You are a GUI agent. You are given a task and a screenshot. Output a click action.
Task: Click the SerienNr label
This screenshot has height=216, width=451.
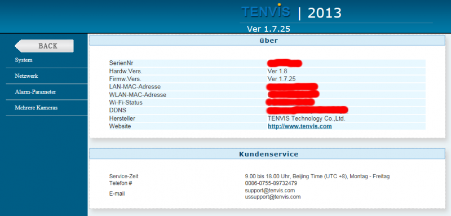point(121,63)
